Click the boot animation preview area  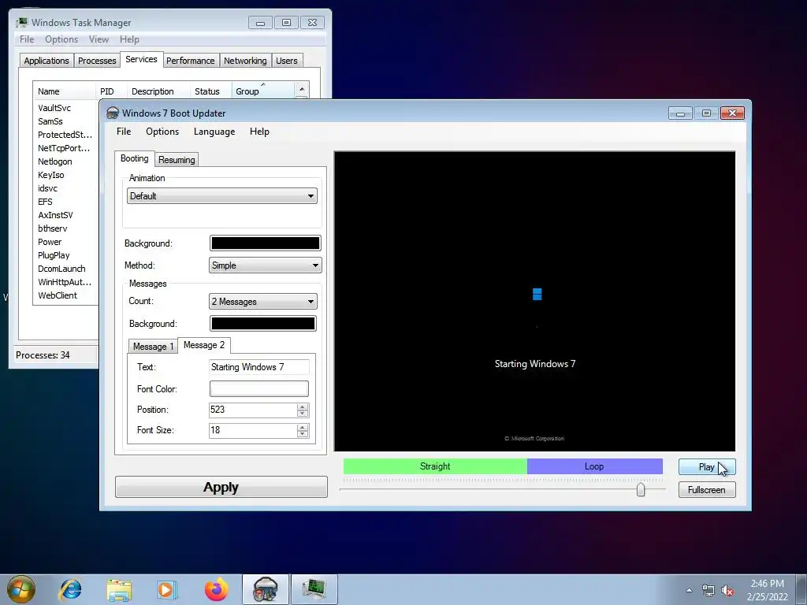pyautogui.click(x=534, y=302)
